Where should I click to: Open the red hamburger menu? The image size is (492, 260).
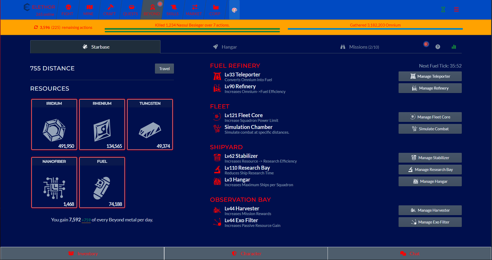[x=456, y=9]
